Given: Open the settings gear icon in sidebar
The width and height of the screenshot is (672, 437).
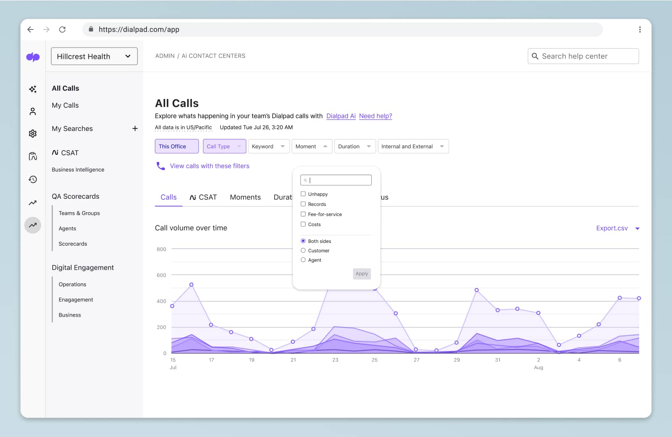Looking at the screenshot, I should coord(33,133).
